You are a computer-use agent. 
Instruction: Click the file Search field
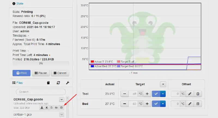click(x=41, y=92)
